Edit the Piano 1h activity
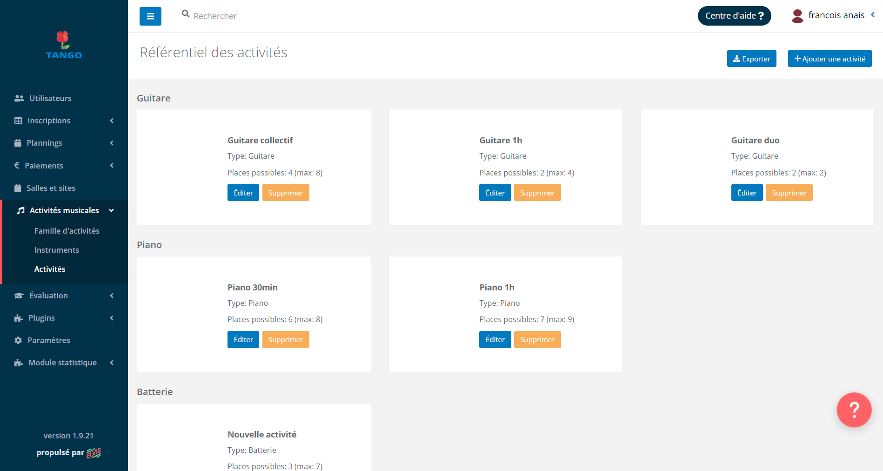Screen dimensions: 883x471 [495, 339]
